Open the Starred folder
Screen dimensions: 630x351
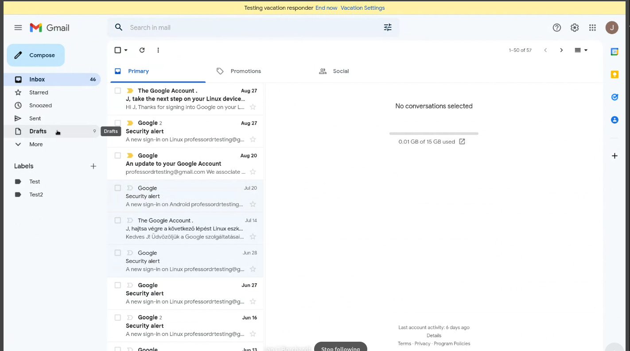(x=52, y=93)
